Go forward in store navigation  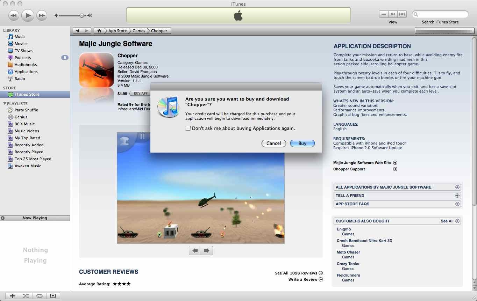coord(87,31)
